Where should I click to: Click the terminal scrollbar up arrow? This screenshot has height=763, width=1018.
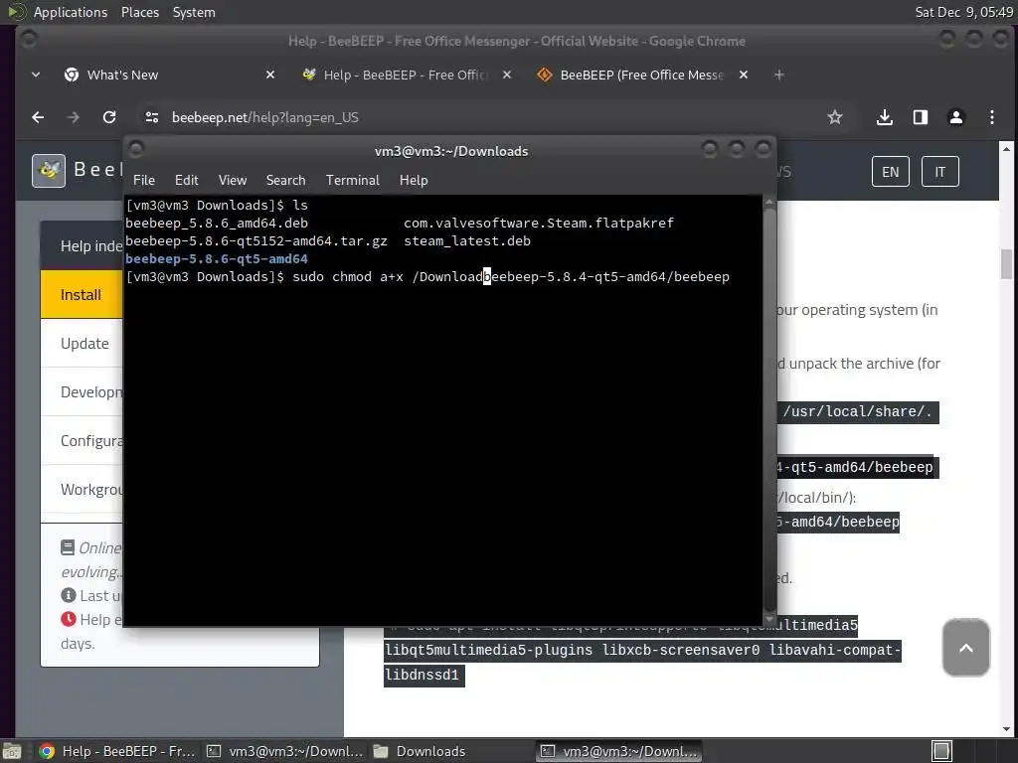769,202
